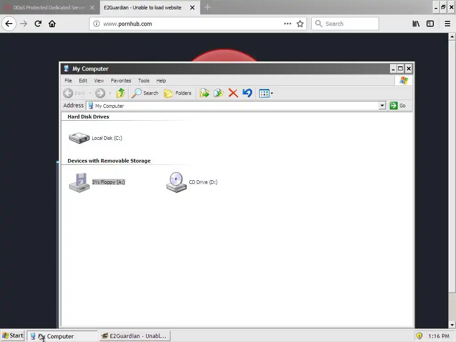Screen dimensions: 456x342
Task: Bookmark this page with star icon
Action: (x=300, y=24)
